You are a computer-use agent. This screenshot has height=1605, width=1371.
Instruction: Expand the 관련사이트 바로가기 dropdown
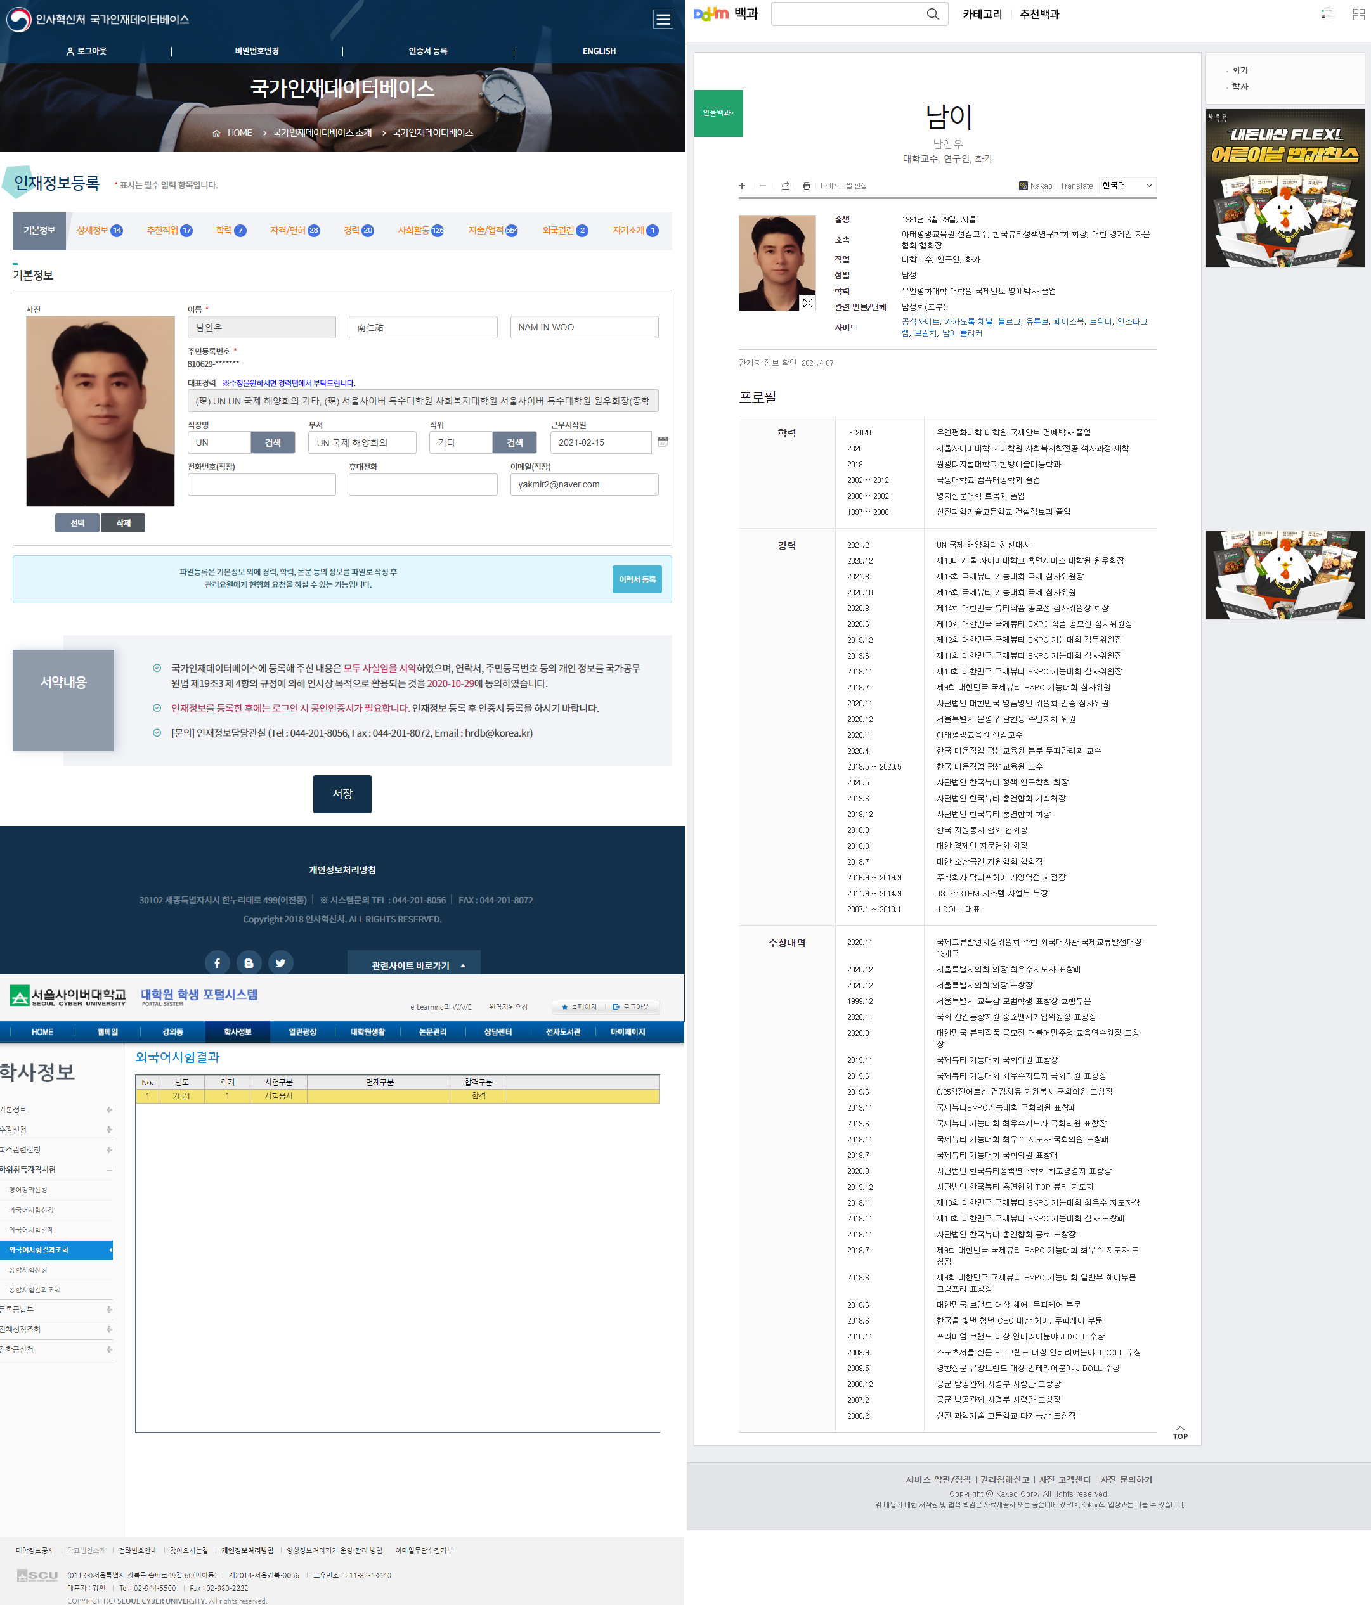pyautogui.click(x=414, y=965)
